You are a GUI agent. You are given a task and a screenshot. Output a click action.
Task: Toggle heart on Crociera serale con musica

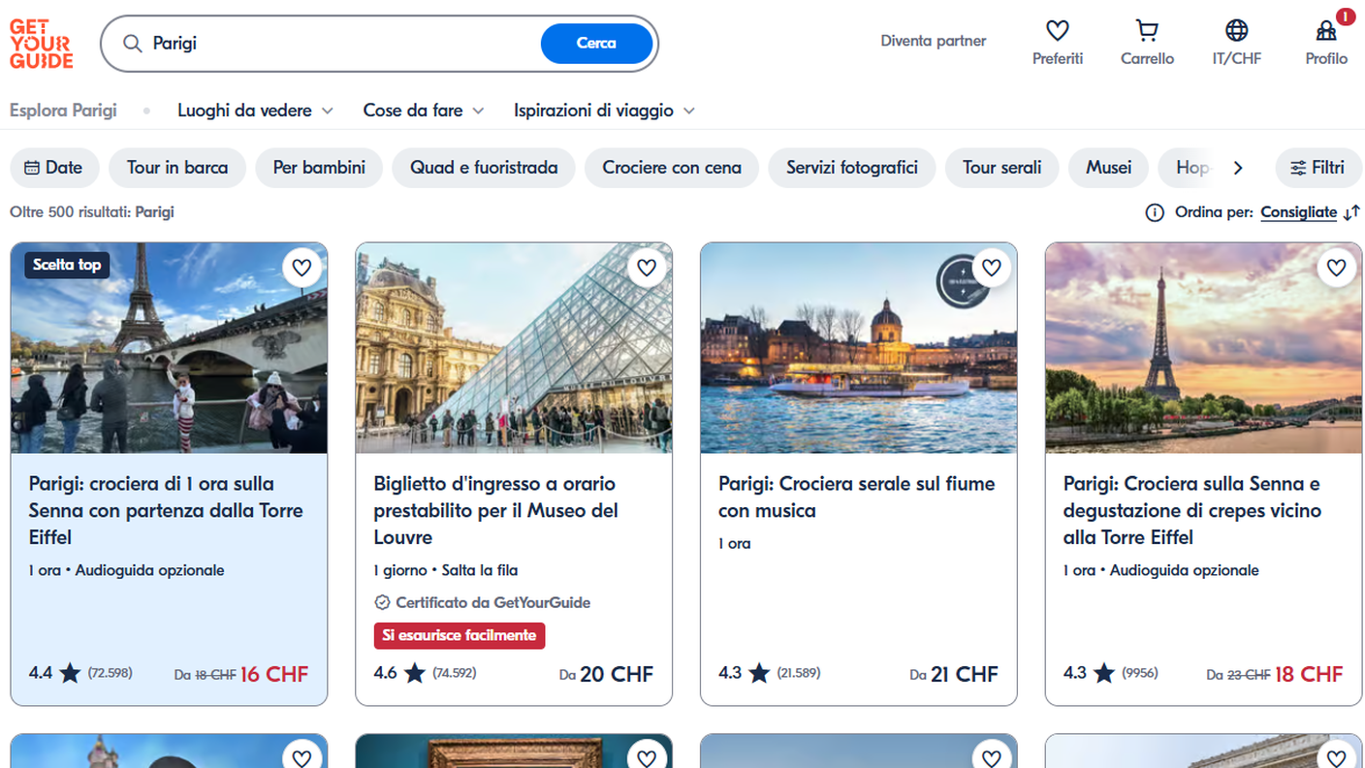991,268
